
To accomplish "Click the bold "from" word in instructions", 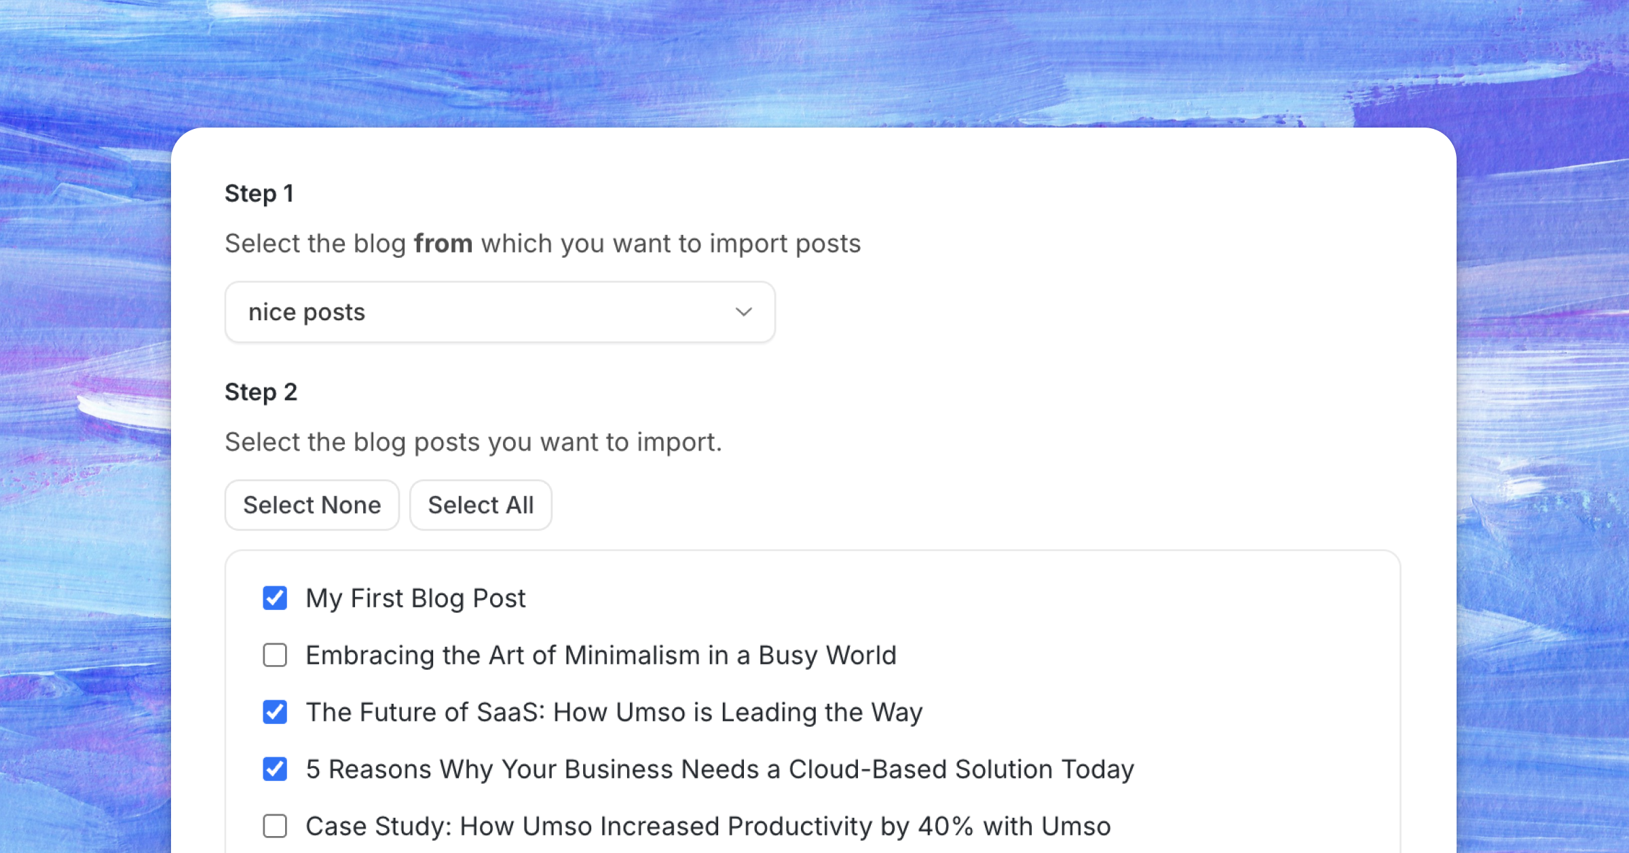I will (x=443, y=244).
